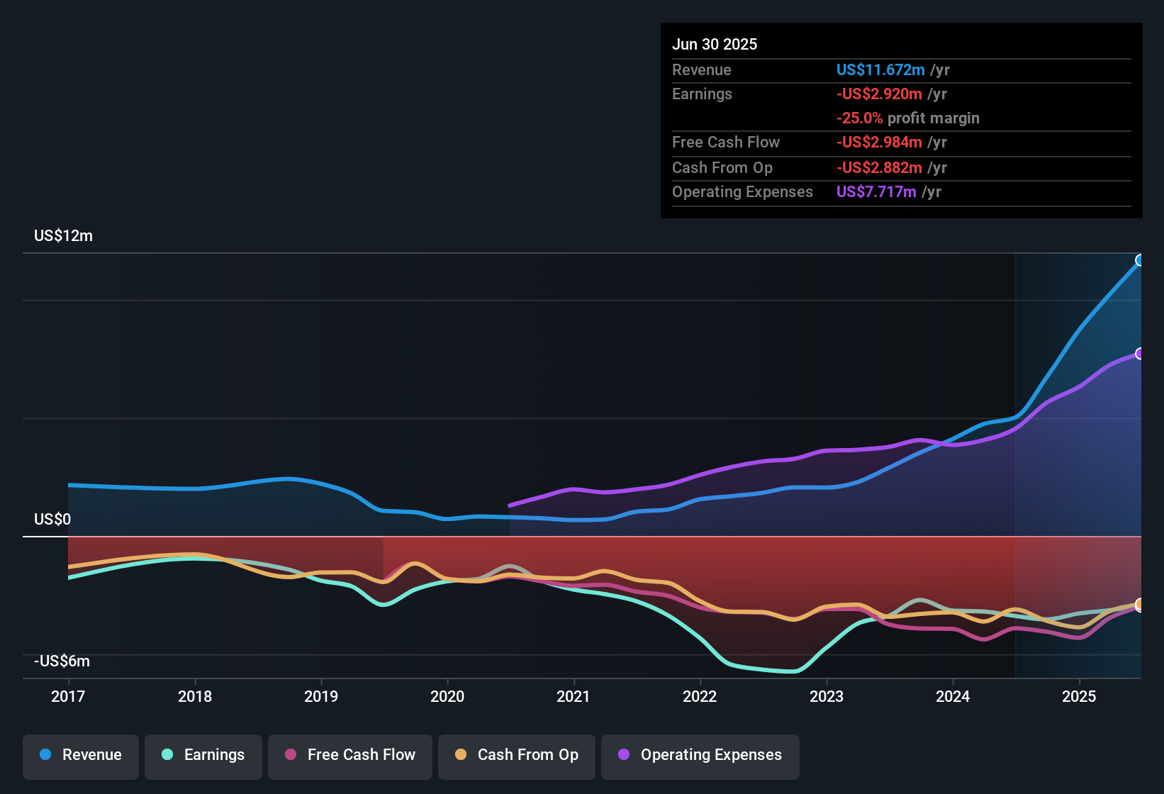
Task: Click the Revenue endpoint marker on chart
Action: pos(1140,261)
